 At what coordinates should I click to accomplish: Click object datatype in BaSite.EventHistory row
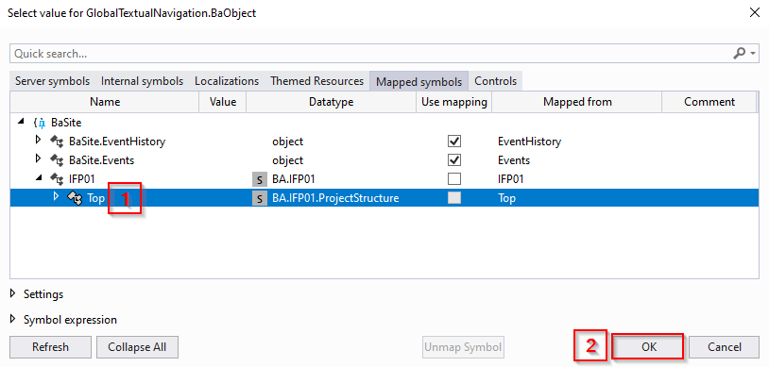pyautogui.click(x=288, y=142)
